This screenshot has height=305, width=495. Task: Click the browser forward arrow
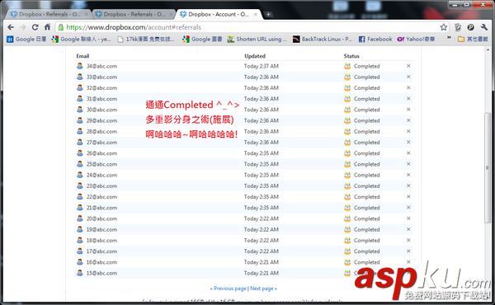coord(23,27)
